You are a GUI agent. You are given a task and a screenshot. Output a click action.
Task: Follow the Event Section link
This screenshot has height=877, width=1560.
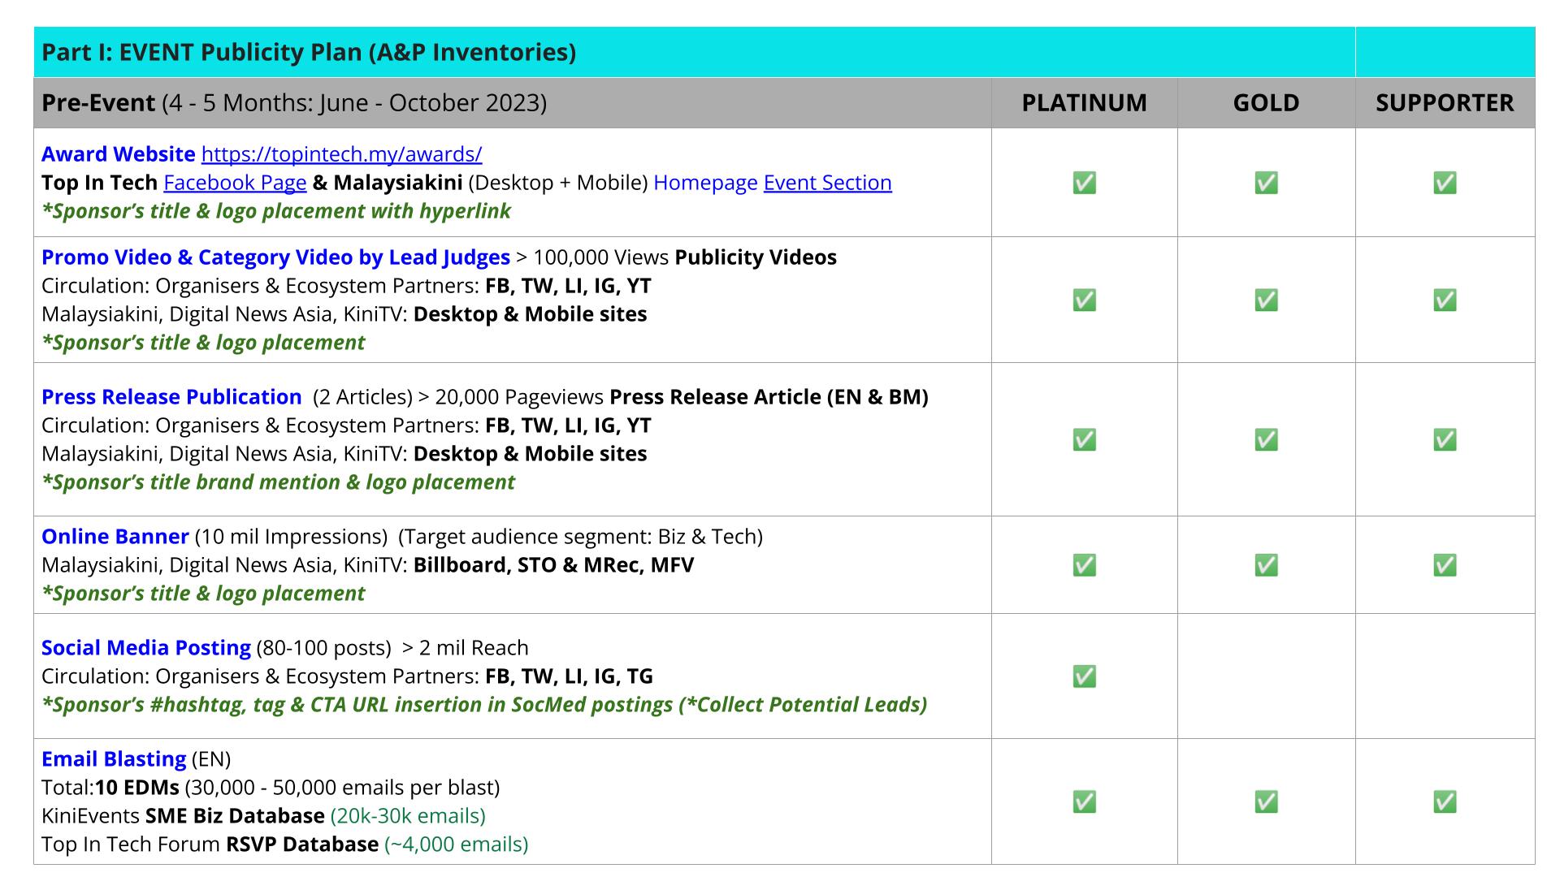click(827, 183)
